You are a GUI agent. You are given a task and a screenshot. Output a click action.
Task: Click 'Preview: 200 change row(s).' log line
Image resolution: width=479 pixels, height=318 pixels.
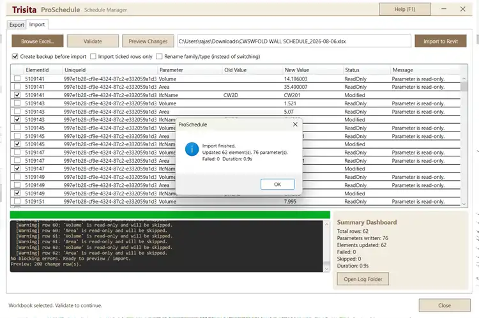point(46,264)
